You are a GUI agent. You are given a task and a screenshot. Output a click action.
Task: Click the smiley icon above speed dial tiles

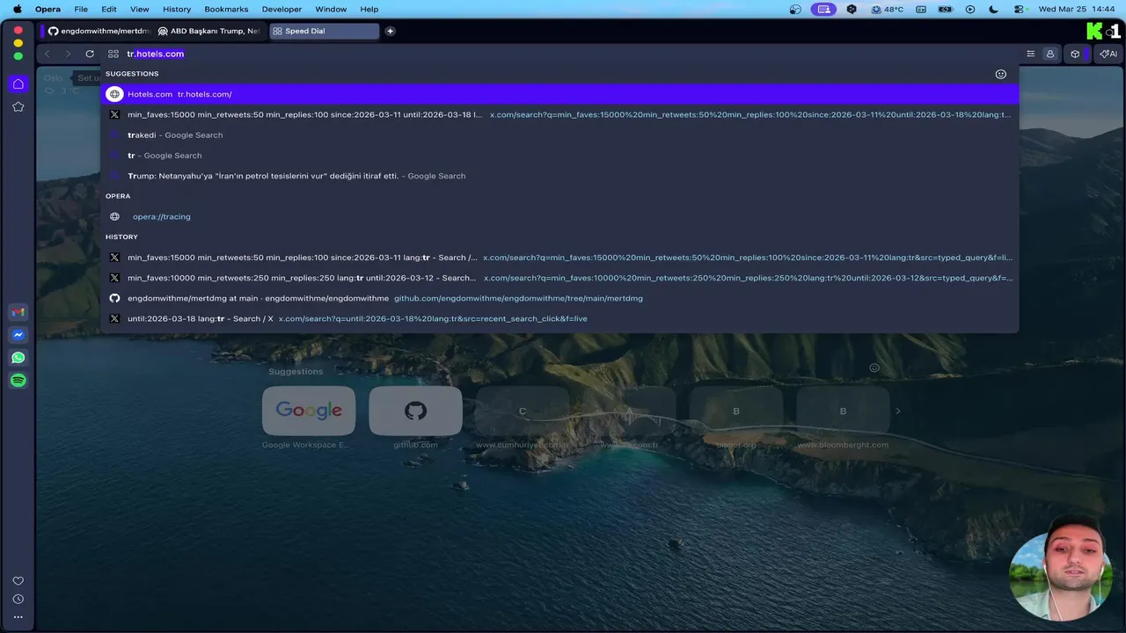click(x=874, y=367)
